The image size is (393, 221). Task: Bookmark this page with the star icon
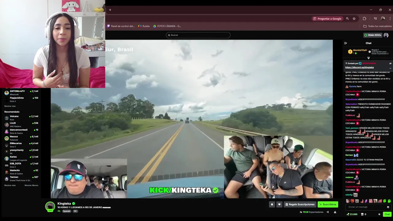(x=354, y=19)
